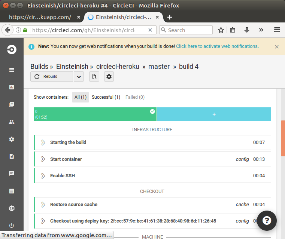This screenshot has width=285, height=239.
Task: Click the green padlock security icon
Action: click(25, 30)
